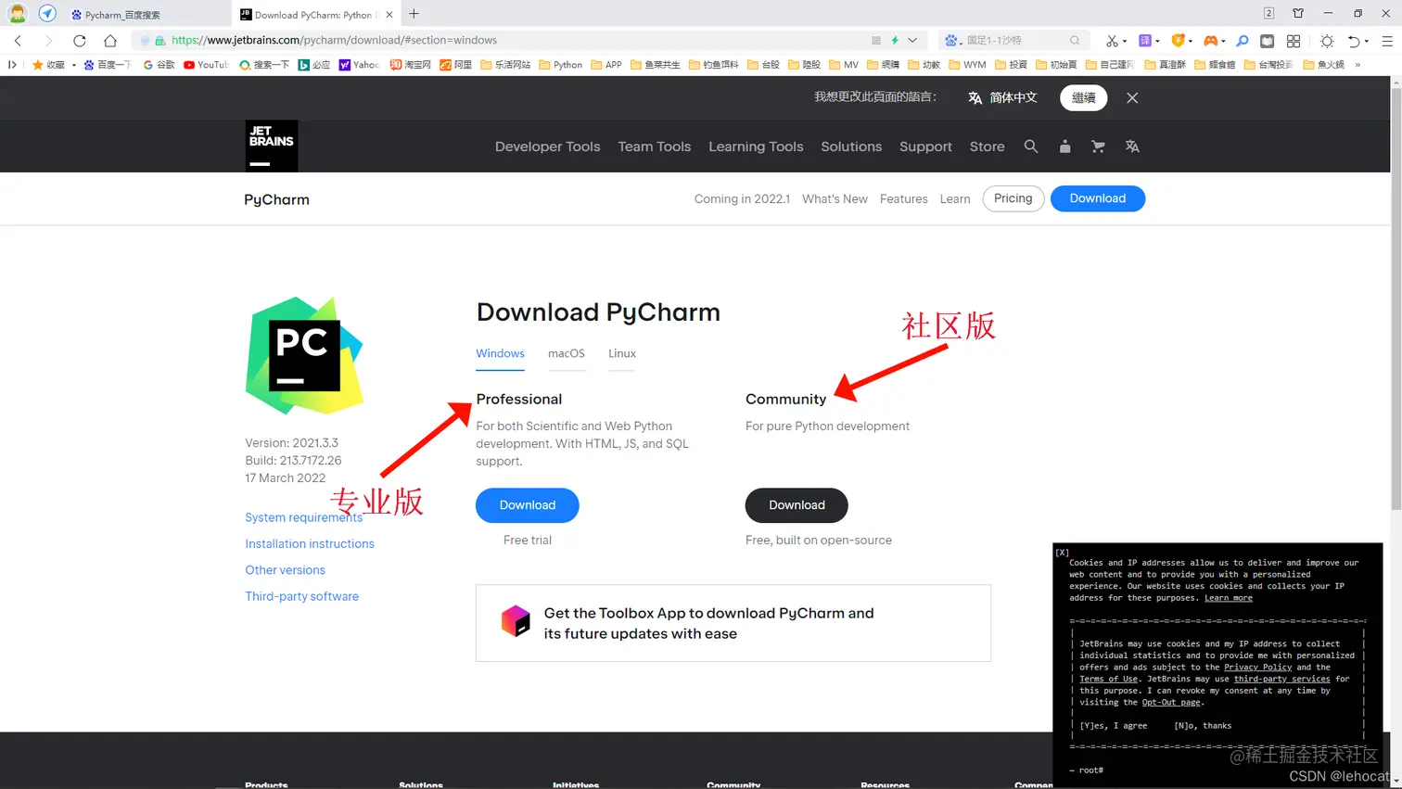Select the macOS tab

(567, 353)
